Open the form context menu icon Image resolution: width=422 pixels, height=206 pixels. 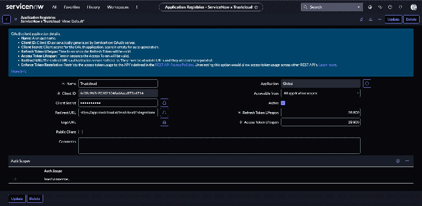tap(15, 19)
